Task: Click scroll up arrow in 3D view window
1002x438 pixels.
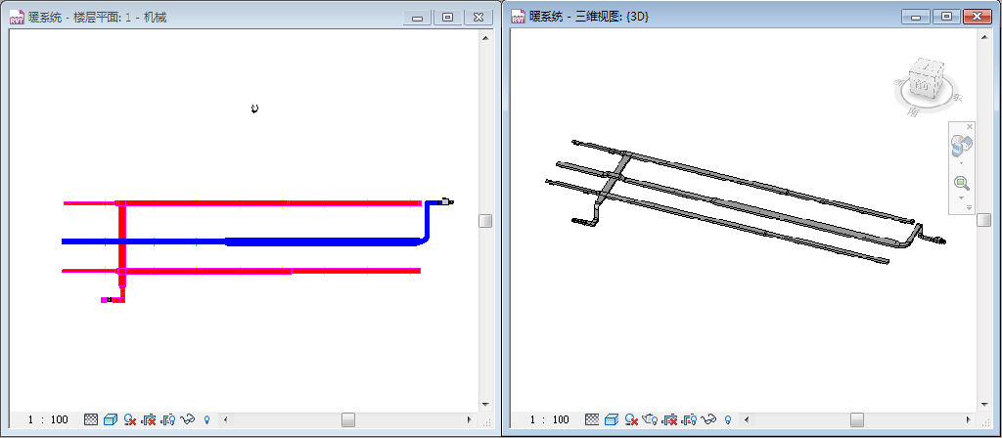Action: pos(984,38)
